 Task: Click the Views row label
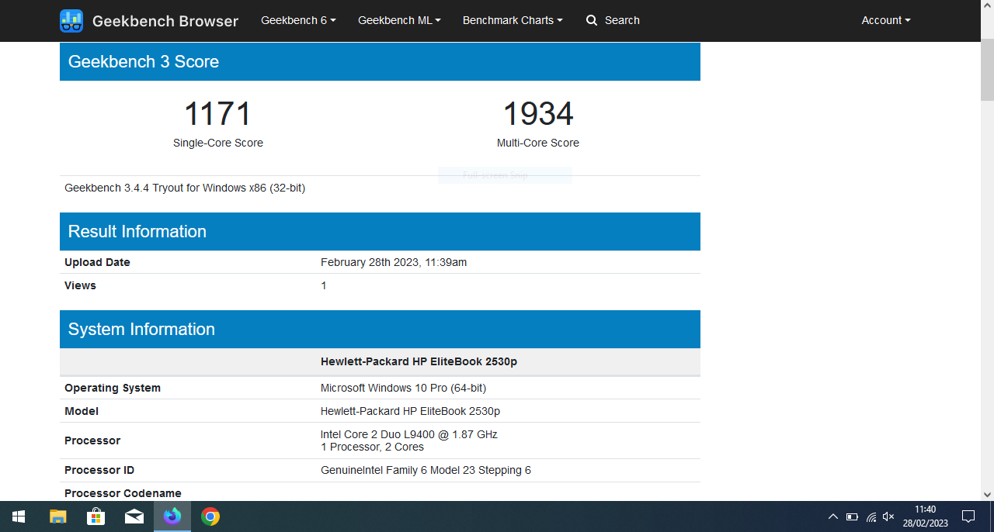coord(80,285)
